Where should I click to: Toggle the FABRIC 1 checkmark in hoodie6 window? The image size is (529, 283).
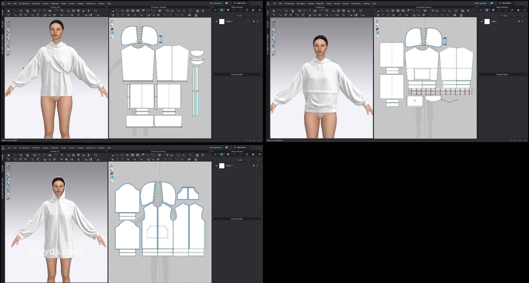point(217,166)
